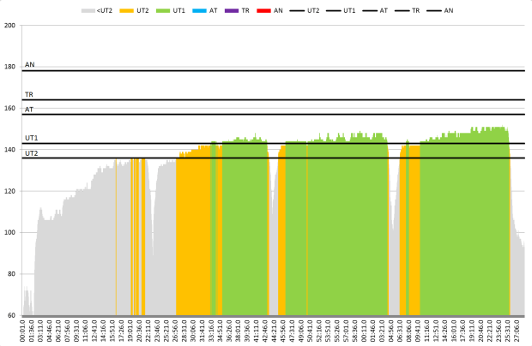Image resolution: width=532 pixels, height=346 pixels.
Task: Select the 60 tick on vertical axis
Action: coord(12,315)
